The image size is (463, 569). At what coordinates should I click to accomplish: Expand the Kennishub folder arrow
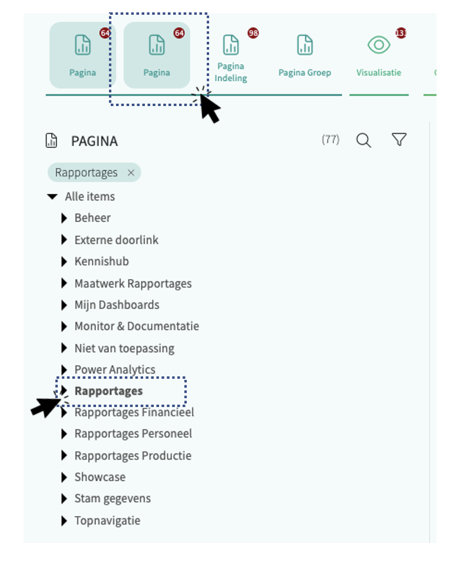[64, 262]
